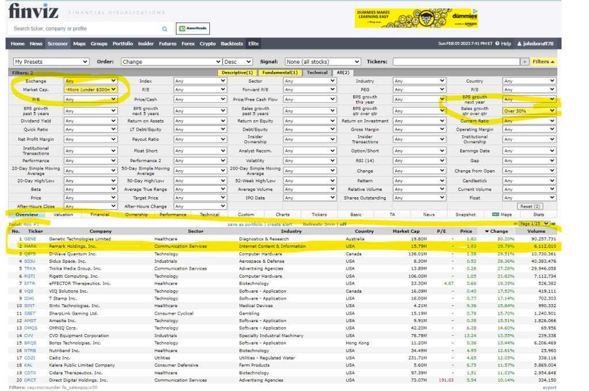
Task: Toggle the Filters panel collapse
Action: (x=544, y=62)
